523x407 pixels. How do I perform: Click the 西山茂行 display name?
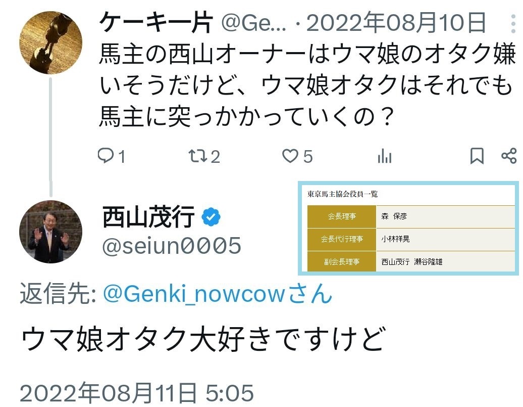pos(148,218)
